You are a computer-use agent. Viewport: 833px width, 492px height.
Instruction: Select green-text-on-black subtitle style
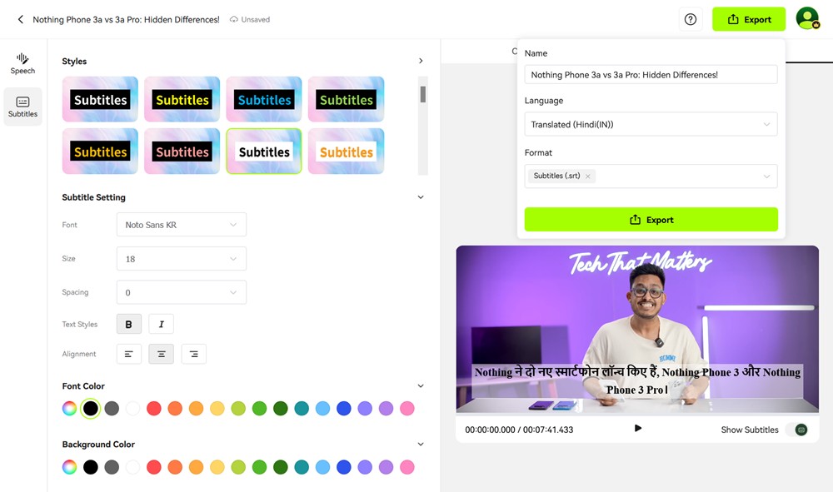346,99
